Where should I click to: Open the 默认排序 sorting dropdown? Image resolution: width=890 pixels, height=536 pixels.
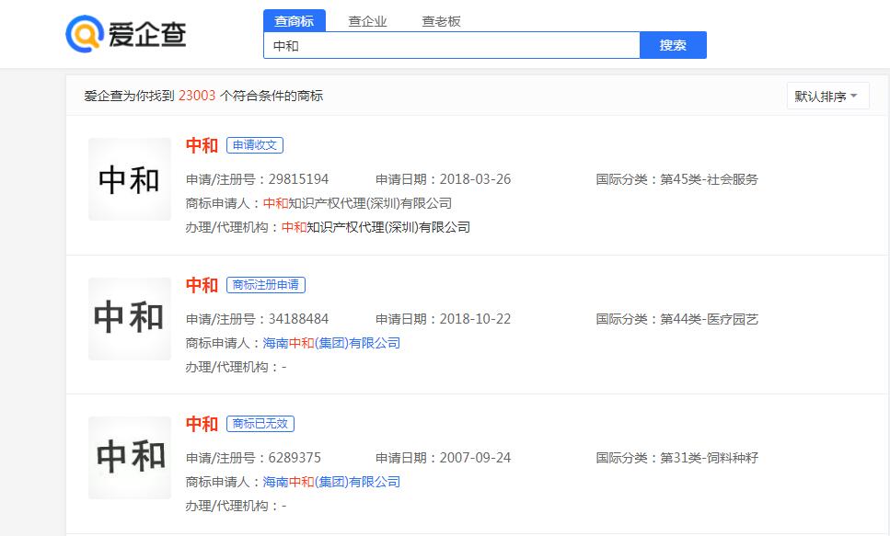824,96
